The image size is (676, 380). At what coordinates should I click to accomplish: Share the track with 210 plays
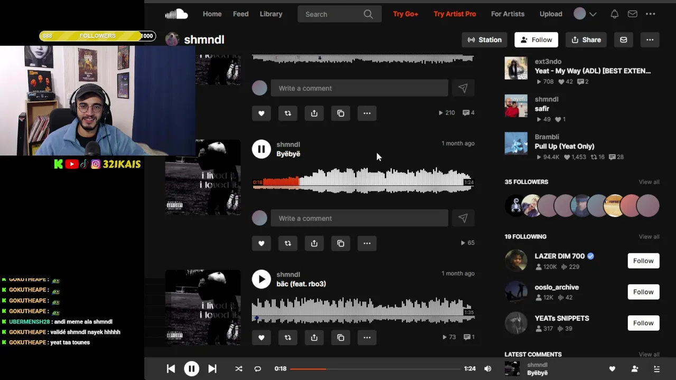click(314, 113)
